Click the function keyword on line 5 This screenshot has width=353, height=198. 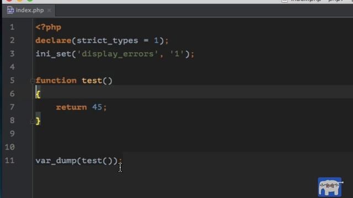(56, 81)
